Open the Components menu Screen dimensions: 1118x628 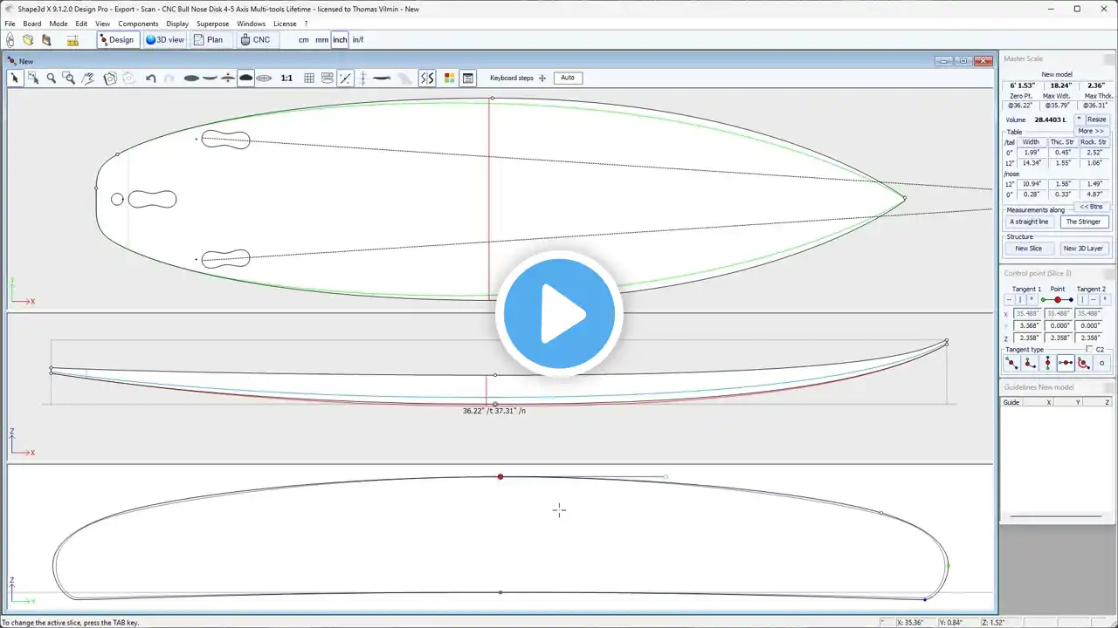tap(138, 24)
